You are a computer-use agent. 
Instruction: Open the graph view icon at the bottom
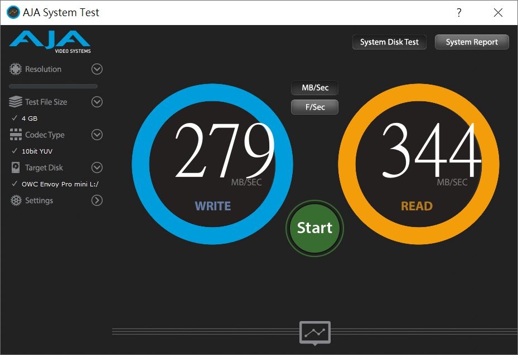point(315,332)
